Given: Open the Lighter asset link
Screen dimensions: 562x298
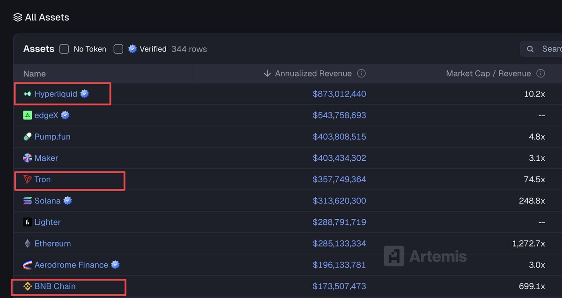Looking at the screenshot, I should tap(47, 222).
